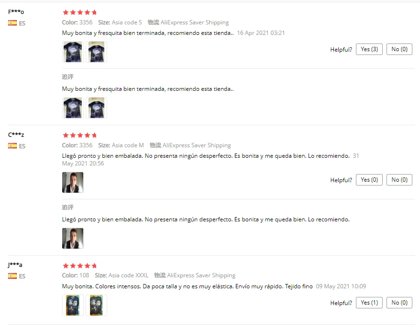Vote No (0) on C***z's review
This screenshot has height=328, width=420.
point(399,180)
